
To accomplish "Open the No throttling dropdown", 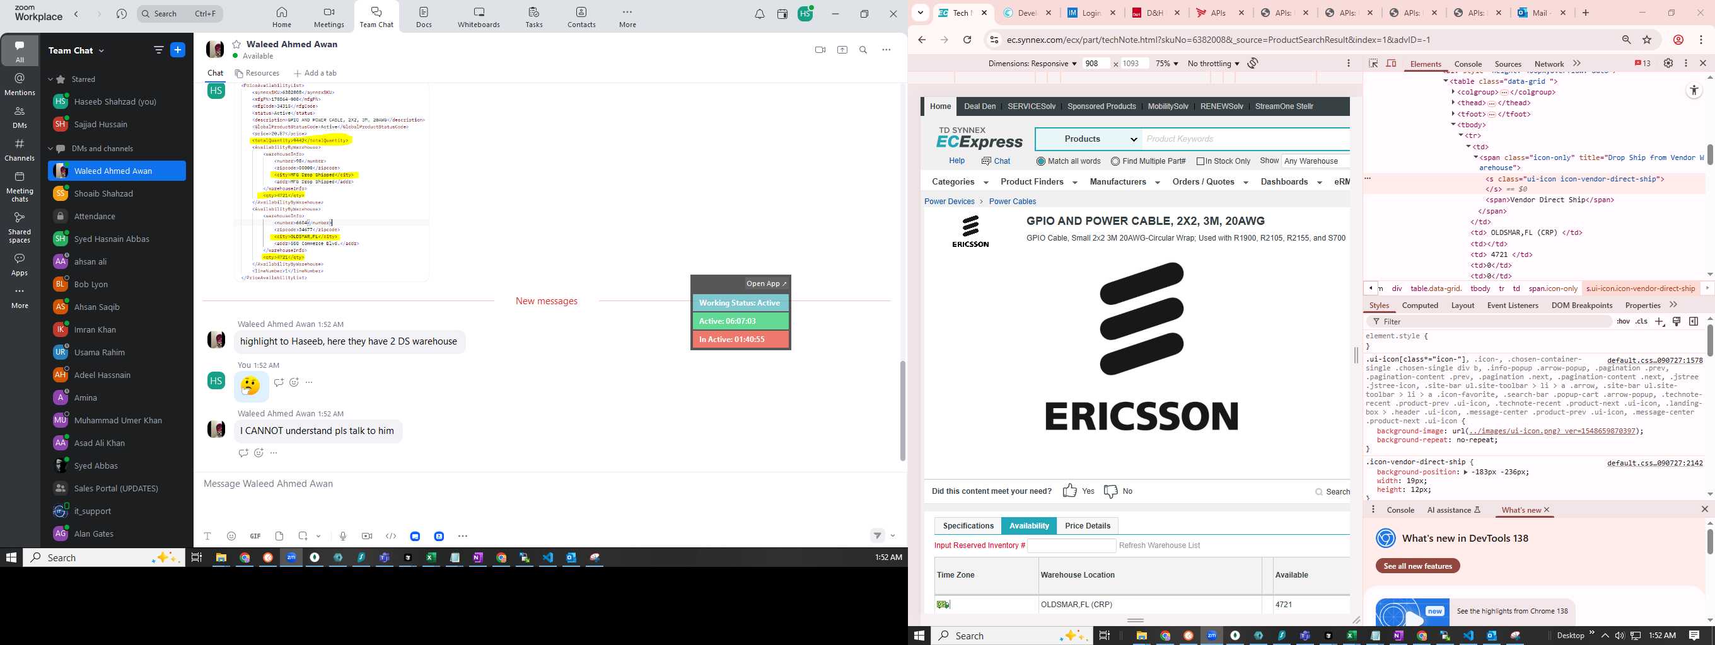I will [1213, 64].
